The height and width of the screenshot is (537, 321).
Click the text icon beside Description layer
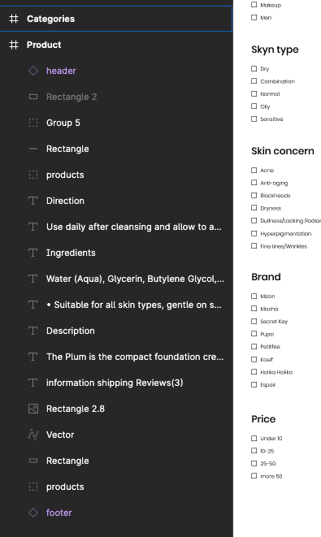(33, 331)
